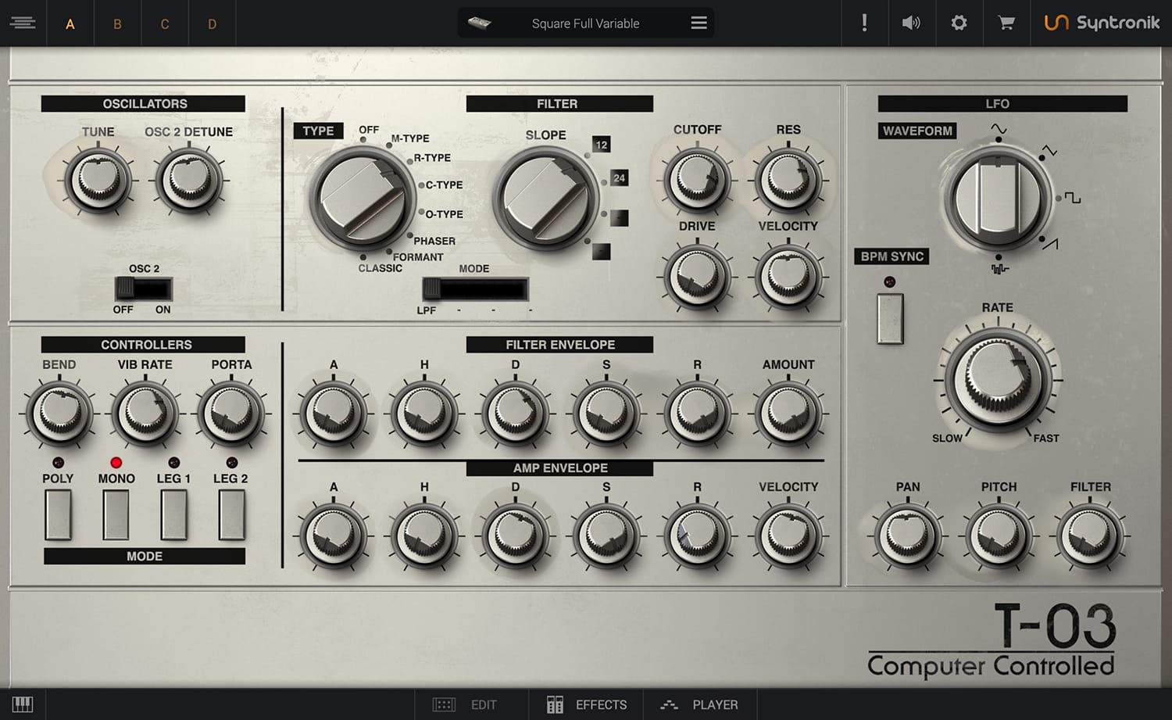Open the preset list menu beside preset name
The width and height of the screenshot is (1172, 720).
[x=699, y=23]
